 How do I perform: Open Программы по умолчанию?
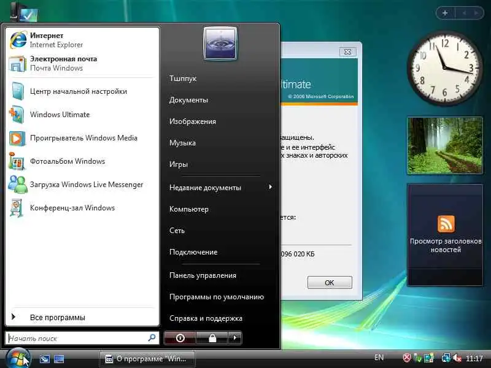[217, 297]
